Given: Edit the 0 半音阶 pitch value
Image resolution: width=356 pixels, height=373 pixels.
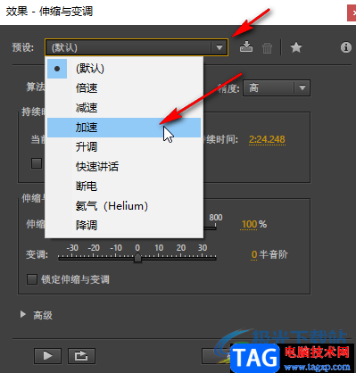Looking at the screenshot, I should click(254, 254).
